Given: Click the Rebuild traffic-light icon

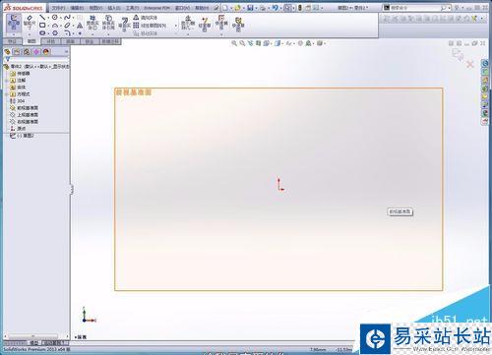Looking at the screenshot, I should click(300, 7).
